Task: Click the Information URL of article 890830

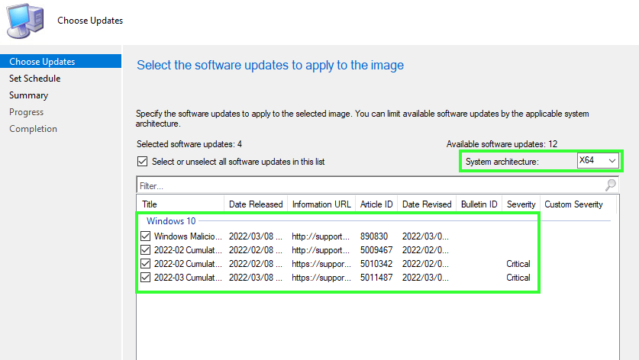Action: 321,236
